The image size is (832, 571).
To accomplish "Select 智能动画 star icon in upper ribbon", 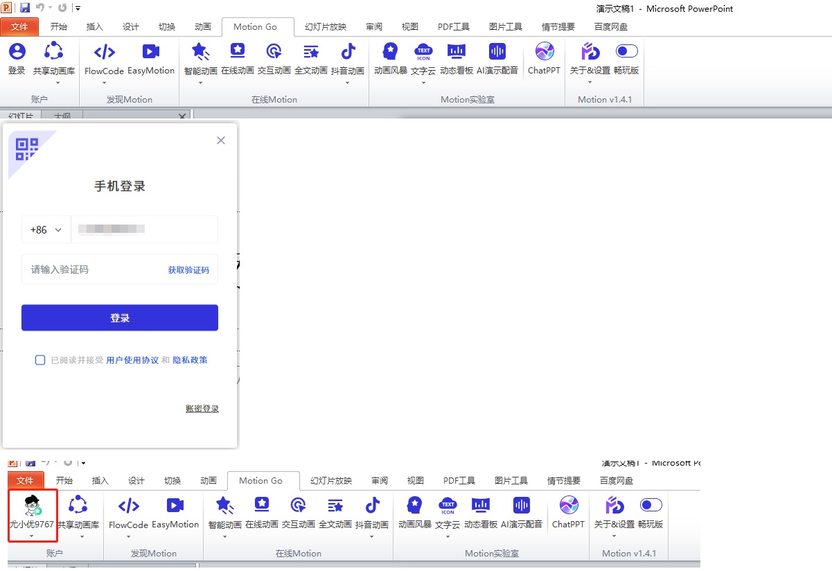I will pos(200,51).
